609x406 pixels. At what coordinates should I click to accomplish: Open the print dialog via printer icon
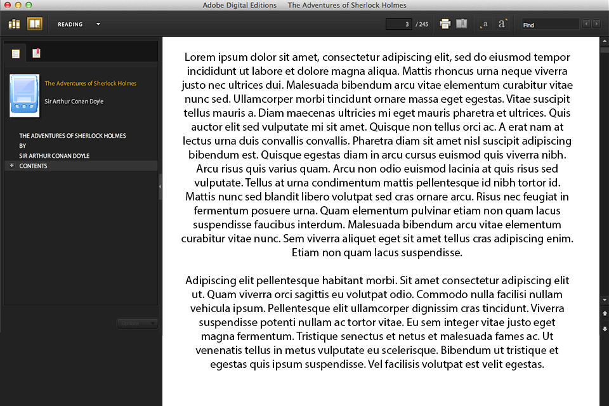click(x=445, y=23)
